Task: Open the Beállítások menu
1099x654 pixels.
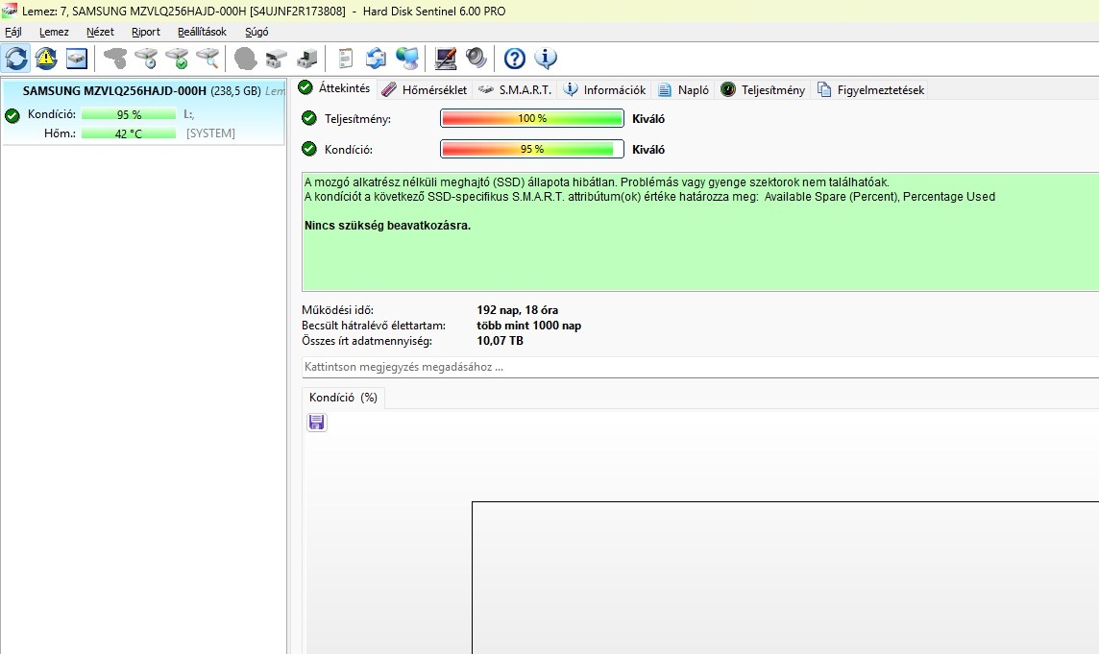Action: click(x=202, y=32)
